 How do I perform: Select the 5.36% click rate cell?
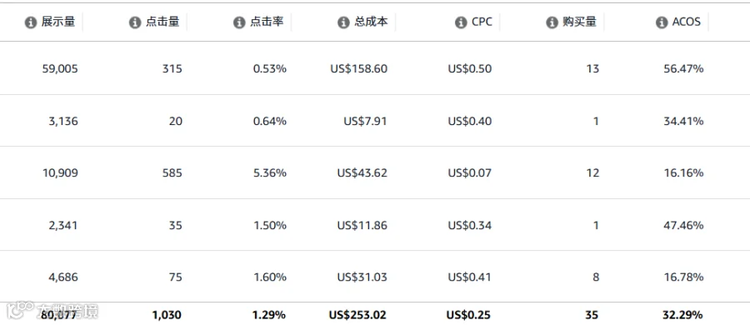point(270,172)
